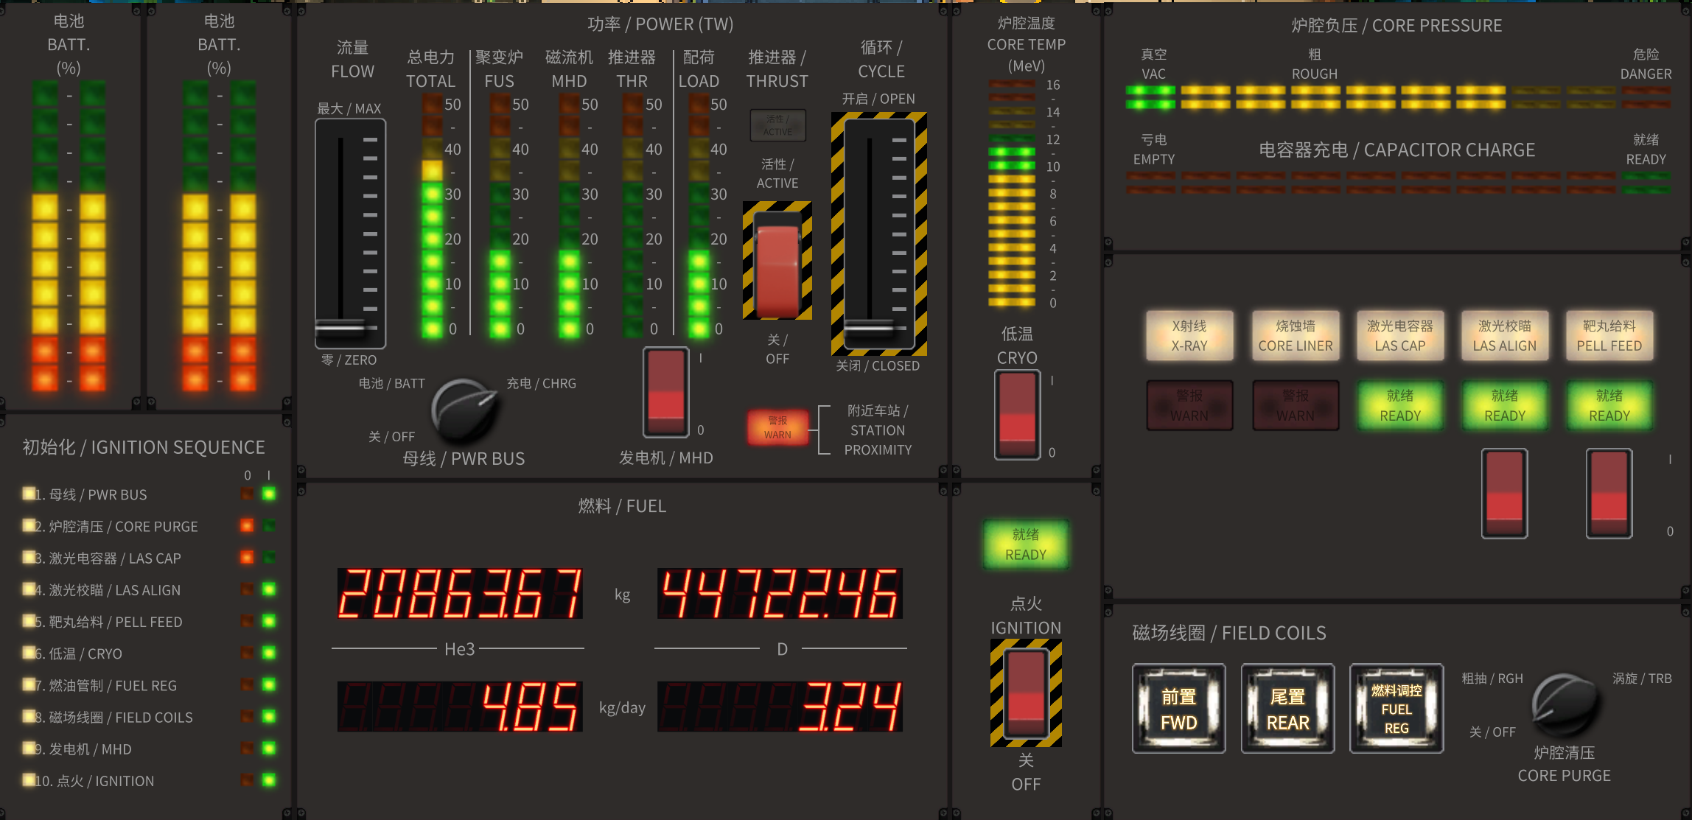Click the FWD field coil button
The height and width of the screenshot is (820, 1692).
1178,709
